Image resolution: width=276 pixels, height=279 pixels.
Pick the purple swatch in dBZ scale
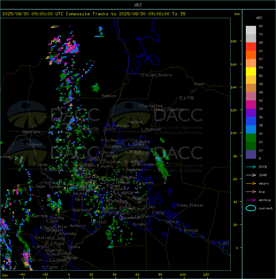pyautogui.click(x=251, y=113)
